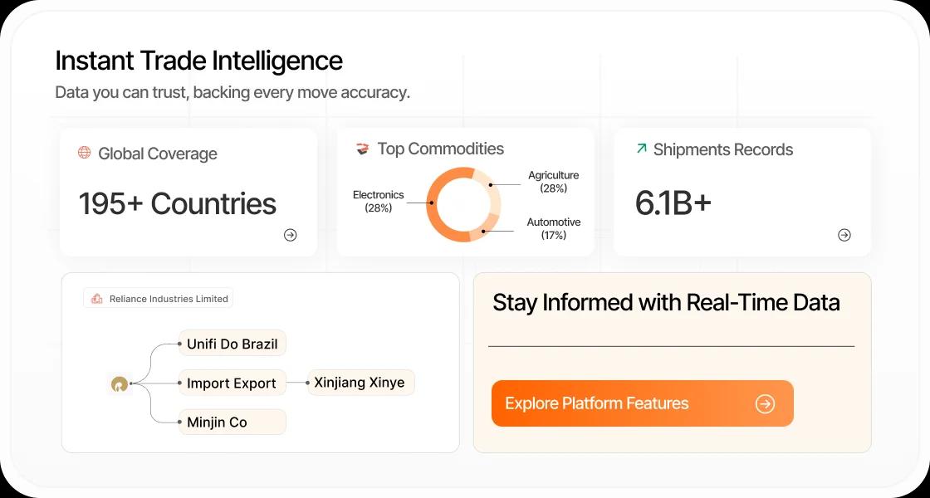
Task: Open the arrow button on Shipments Records card
Action: pyautogui.click(x=844, y=235)
